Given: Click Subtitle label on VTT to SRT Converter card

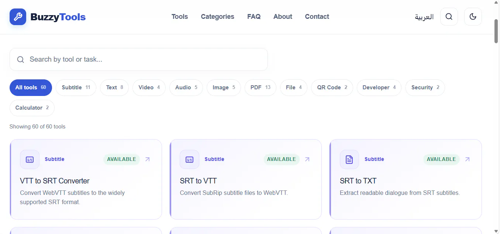Looking at the screenshot, I should tap(55, 159).
